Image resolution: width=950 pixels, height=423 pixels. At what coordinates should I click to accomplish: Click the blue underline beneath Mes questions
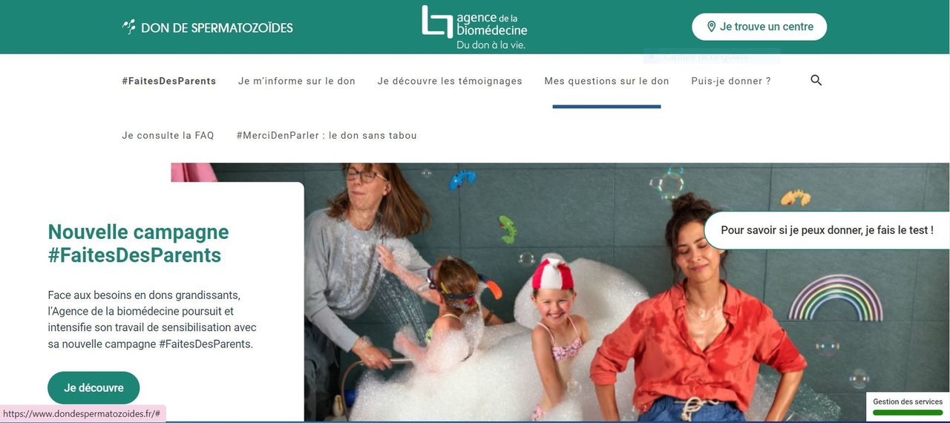pos(606,107)
